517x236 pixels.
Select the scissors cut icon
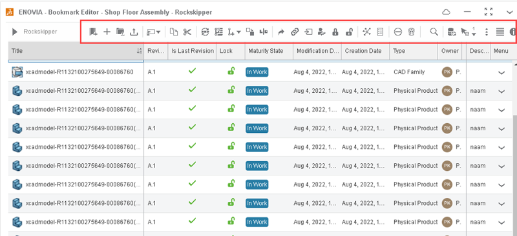187,32
